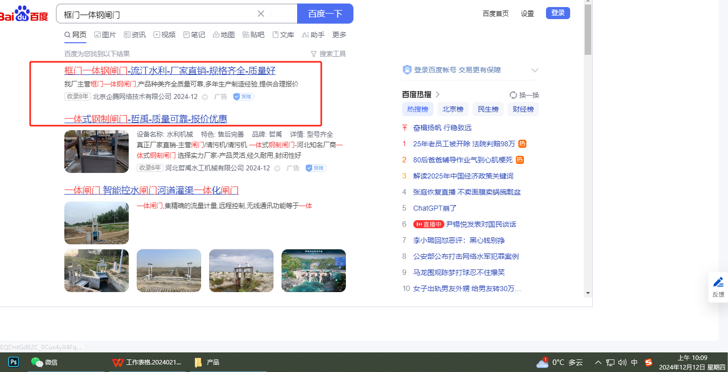The width and height of the screenshot is (728, 372).
Task: Open hot search 马龙围观陈梦打球
Action: click(x=459, y=272)
